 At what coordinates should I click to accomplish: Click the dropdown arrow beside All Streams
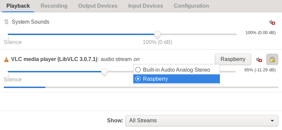pyautogui.click(x=272, y=121)
